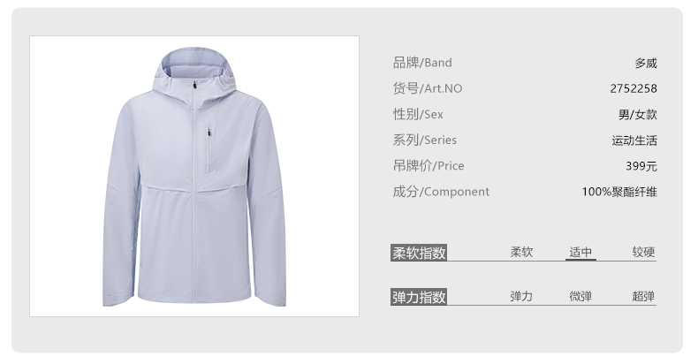Image resolution: width=698 pixels, height=364 pixels.
Task: Select the 超弹 elasticity option
Action: click(644, 296)
